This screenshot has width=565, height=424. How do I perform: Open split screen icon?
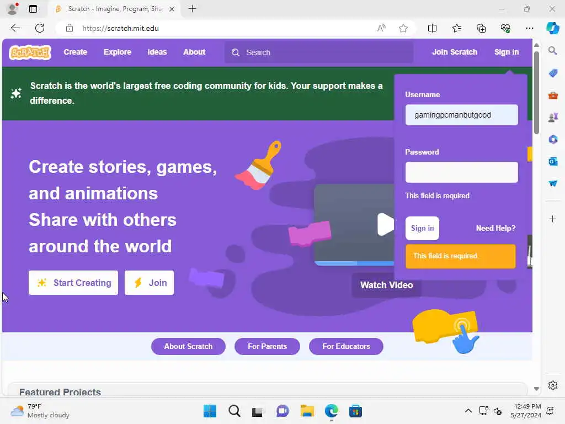tap(432, 28)
